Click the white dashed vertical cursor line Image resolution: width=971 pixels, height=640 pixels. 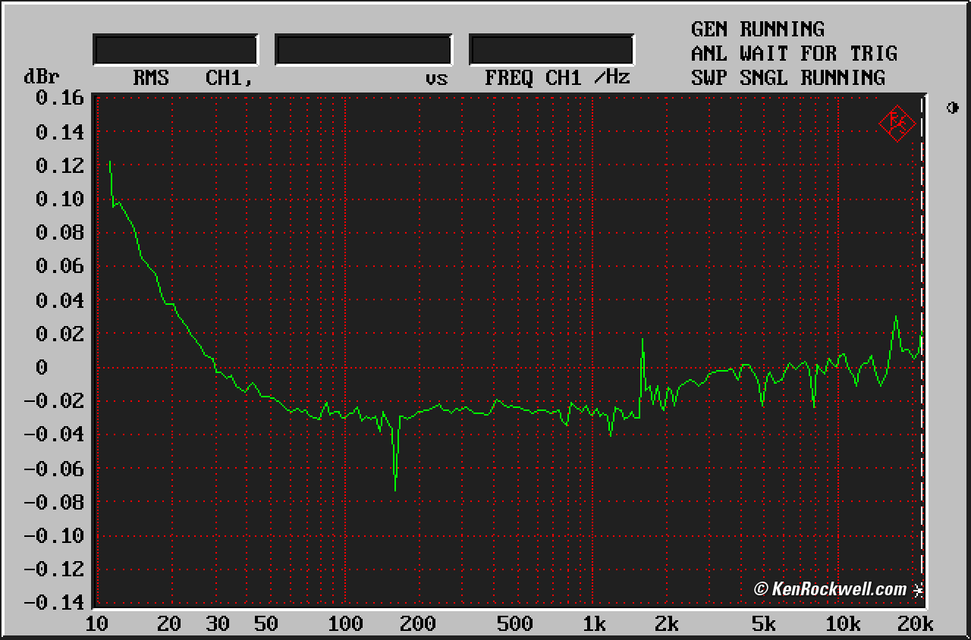[922, 341]
